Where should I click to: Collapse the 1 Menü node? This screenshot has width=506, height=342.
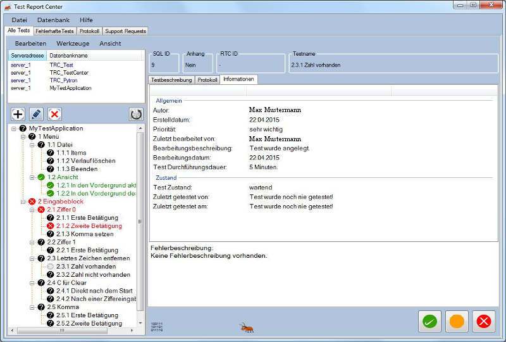23,137
